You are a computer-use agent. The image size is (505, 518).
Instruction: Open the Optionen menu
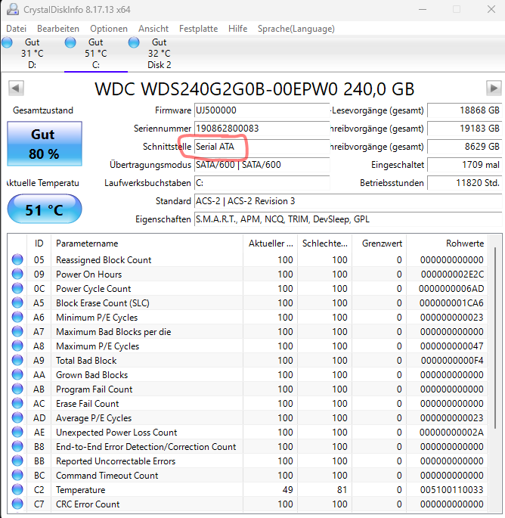pos(109,29)
